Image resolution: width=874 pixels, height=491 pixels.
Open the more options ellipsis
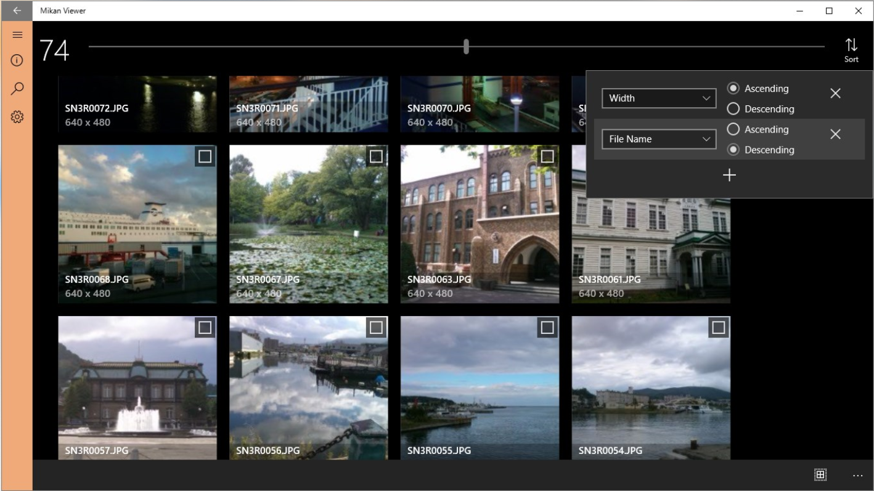point(857,475)
